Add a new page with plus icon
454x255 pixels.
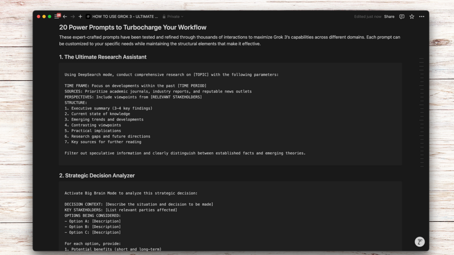80,17
